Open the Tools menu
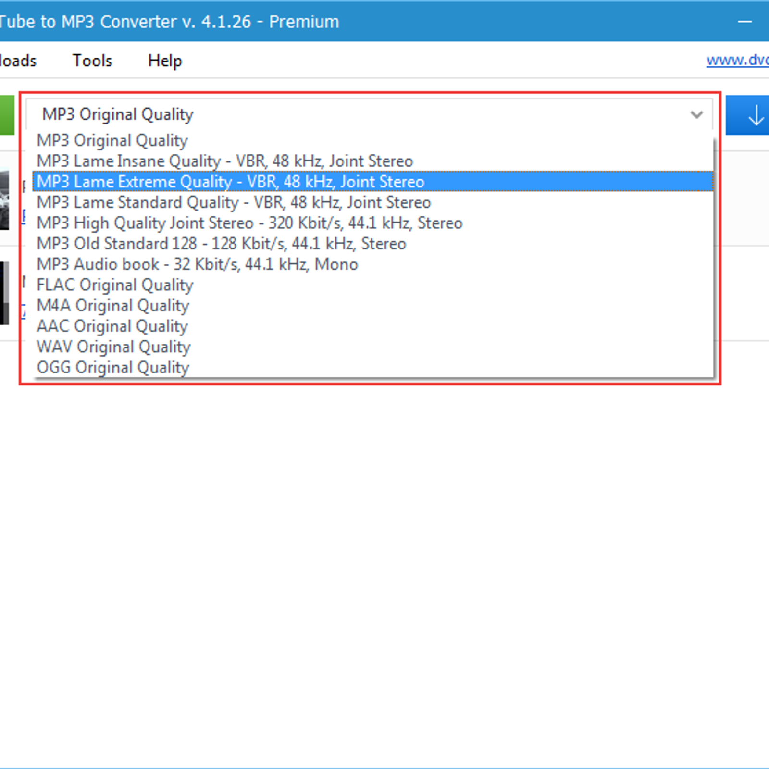Image resolution: width=769 pixels, height=769 pixels. [x=92, y=61]
